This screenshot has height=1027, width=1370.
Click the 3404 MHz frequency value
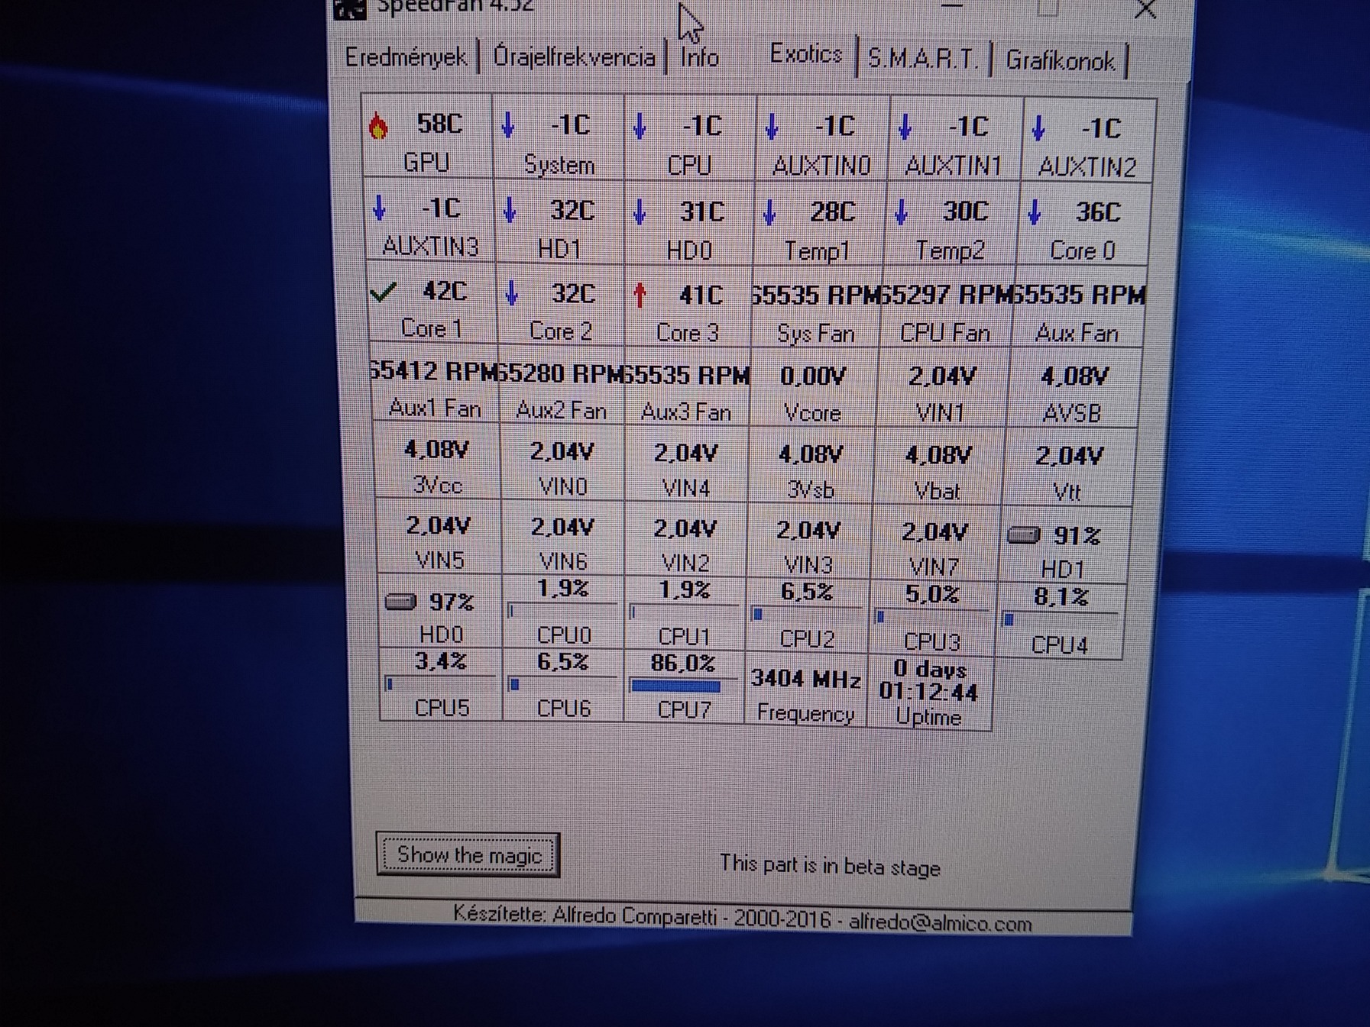coord(805,678)
